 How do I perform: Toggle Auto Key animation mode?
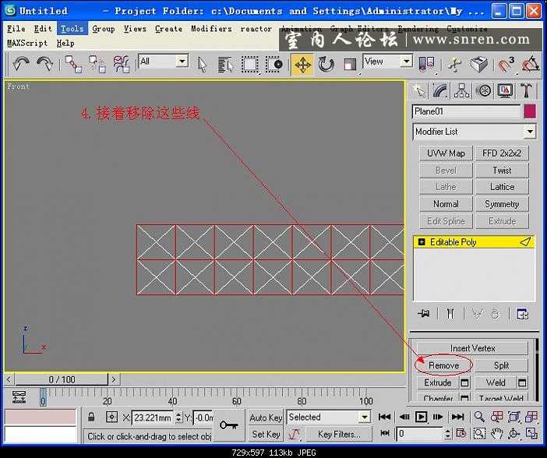click(266, 417)
